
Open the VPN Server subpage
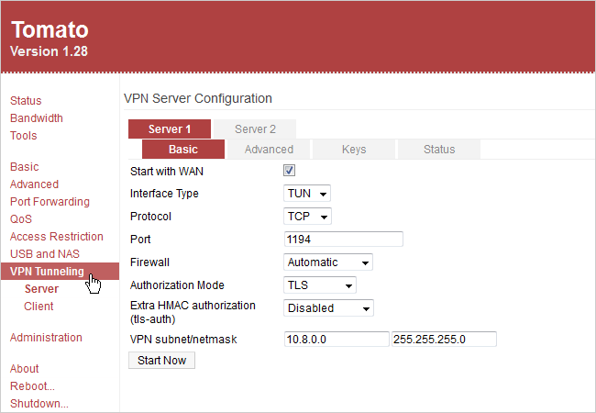point(41,289)
